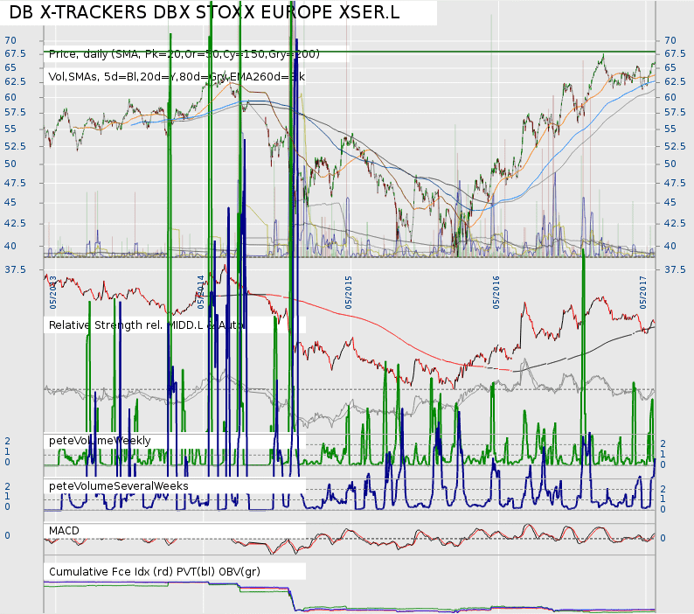Image resolution: width=694 pixels, height=614 pixels.
Task: Click the MACD panel label
Action: pyautogui.click(x=64, y=531)
